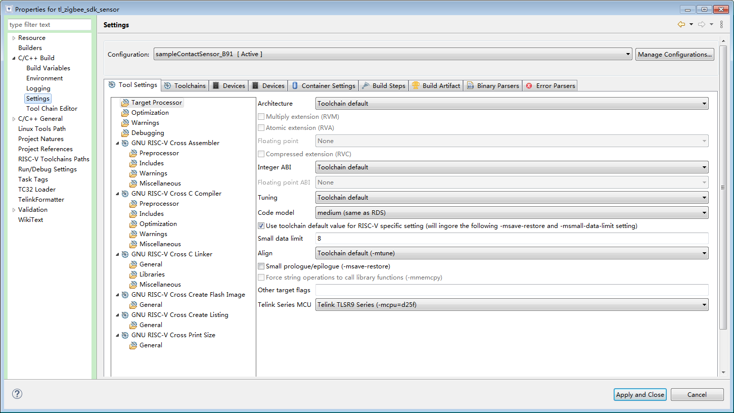Image resolution: width=734 pixels, height=413 pixels.
Task: Click the type filter text field
Action: (x=50, y=25)
